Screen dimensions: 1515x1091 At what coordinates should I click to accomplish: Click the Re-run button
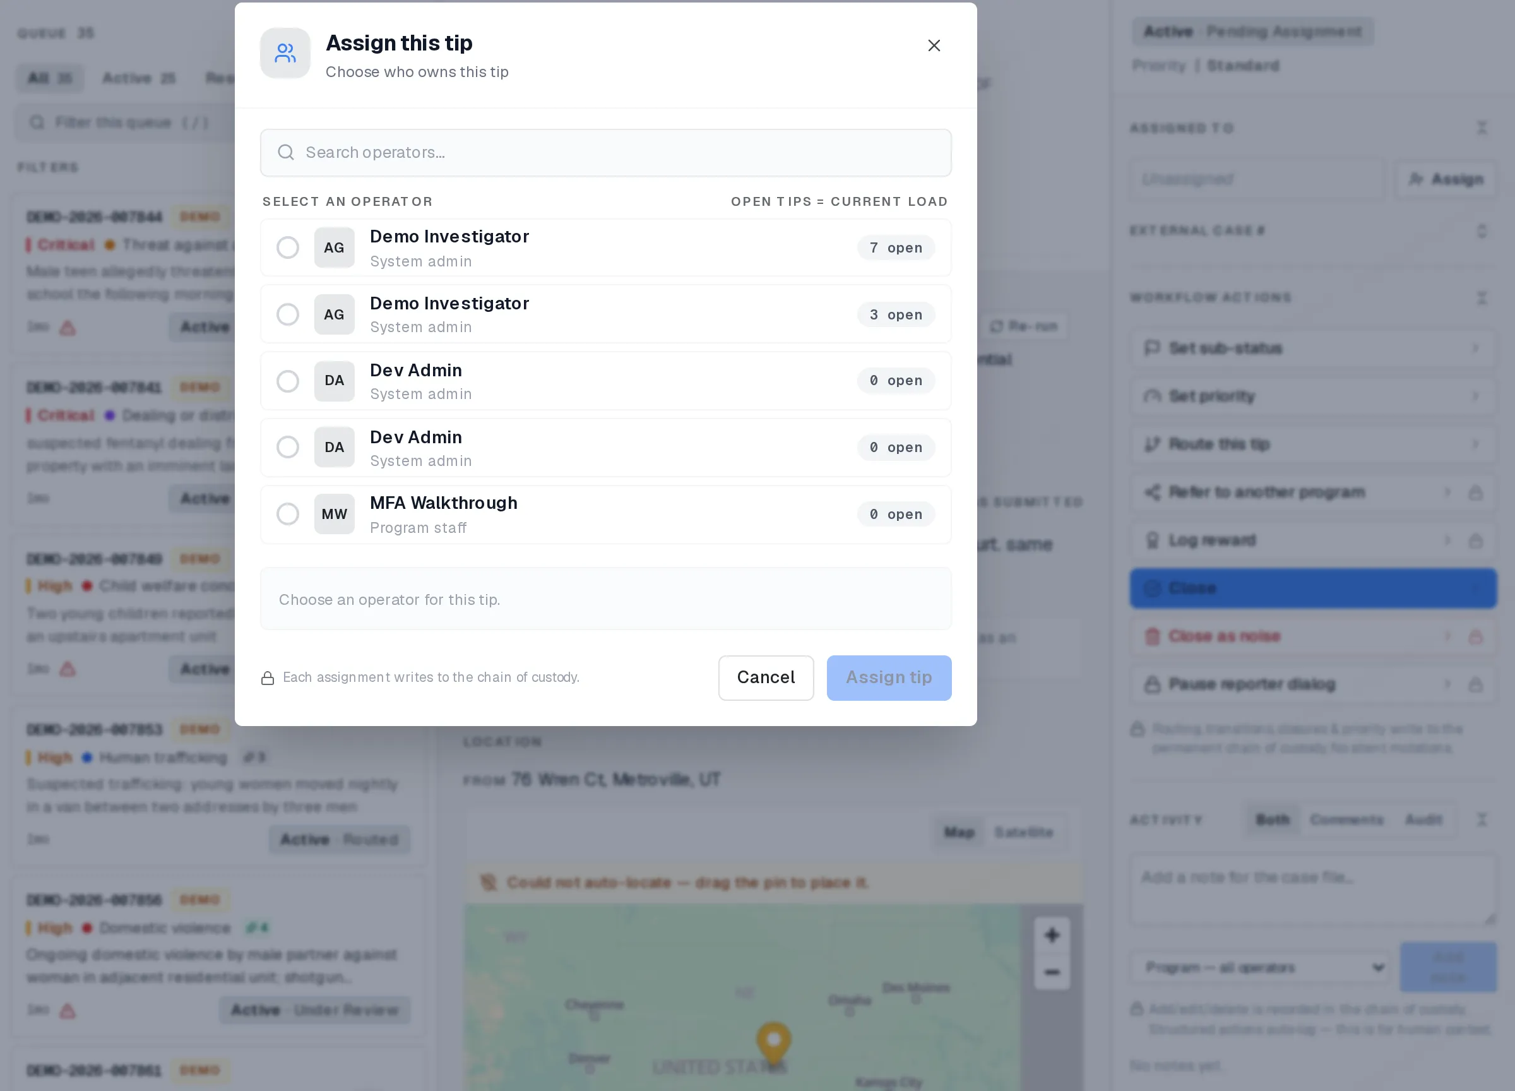[1023, 326]
